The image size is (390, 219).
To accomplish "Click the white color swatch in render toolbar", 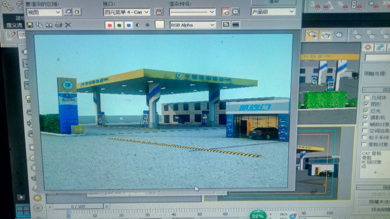I will (160, 25).
